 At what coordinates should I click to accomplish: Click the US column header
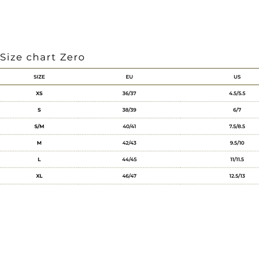pyautogui.click(x=237, y=77)
